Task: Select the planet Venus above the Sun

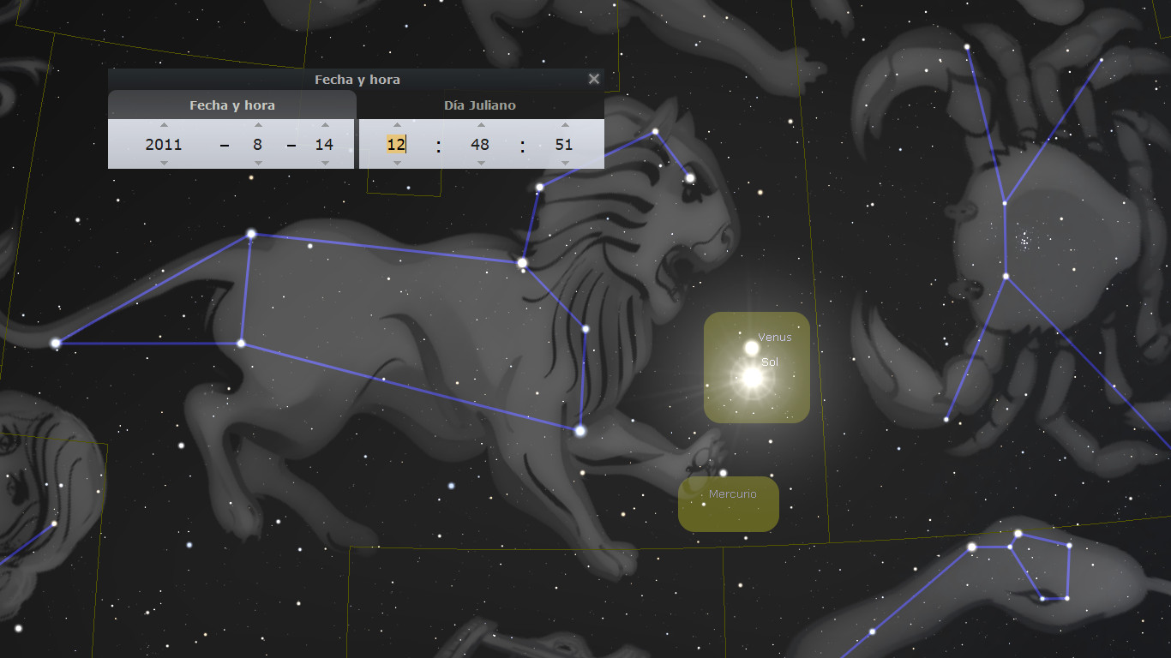Action: 752,348
